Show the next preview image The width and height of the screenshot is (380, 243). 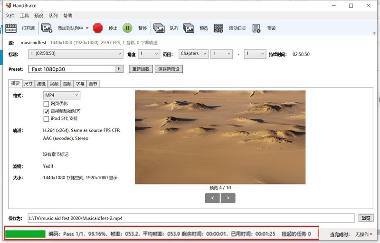[x=228, y=198]
